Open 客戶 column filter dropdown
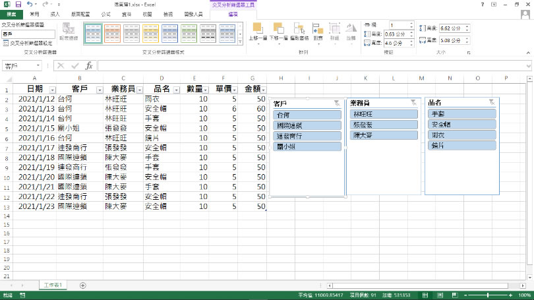The image size is (534, 300). [100, 90]
